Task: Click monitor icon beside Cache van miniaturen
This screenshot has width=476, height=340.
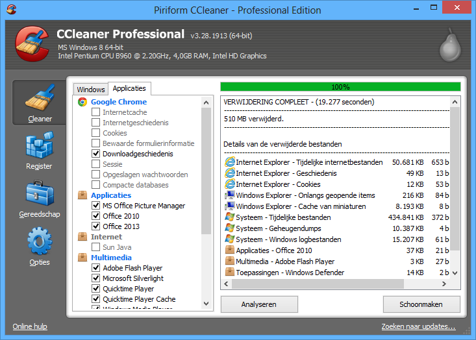Action: [x=230, y=206]
